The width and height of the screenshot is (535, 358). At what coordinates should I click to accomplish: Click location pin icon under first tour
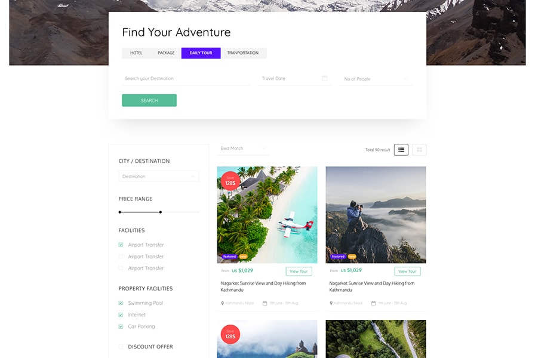[223, 303]
